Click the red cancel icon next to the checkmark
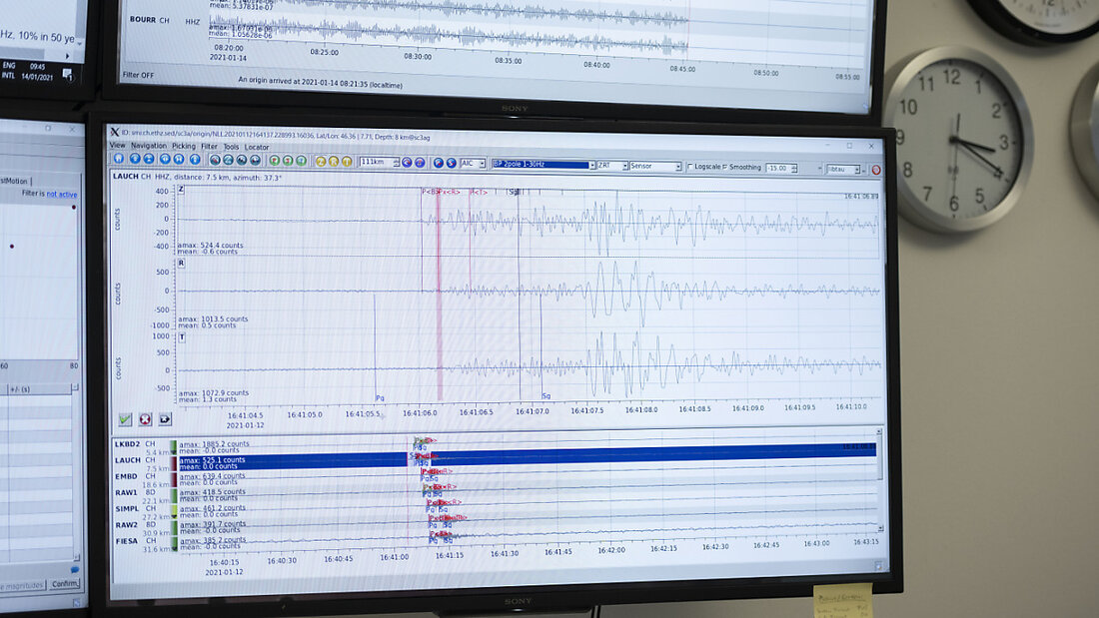This screenshot has height=618, width=1099. pyautogui.click(x=145, y=418)
